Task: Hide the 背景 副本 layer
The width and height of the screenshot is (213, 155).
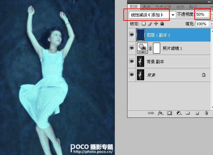Action: [x=132, y=61]
